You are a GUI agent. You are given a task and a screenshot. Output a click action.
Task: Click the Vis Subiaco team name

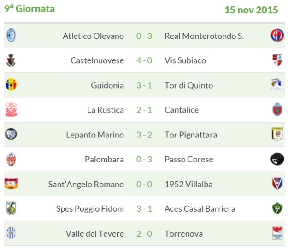[x=185, y=60]
